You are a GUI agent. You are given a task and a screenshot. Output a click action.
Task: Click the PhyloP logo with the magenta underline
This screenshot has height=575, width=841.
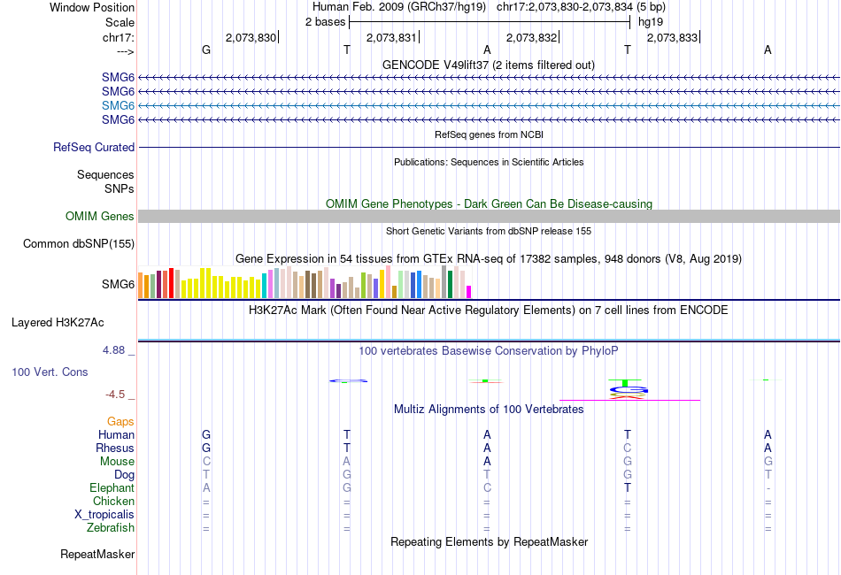coord(629,389)
